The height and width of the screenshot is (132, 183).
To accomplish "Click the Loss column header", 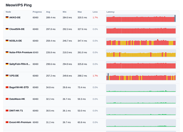I will click(x=95, y=12).
